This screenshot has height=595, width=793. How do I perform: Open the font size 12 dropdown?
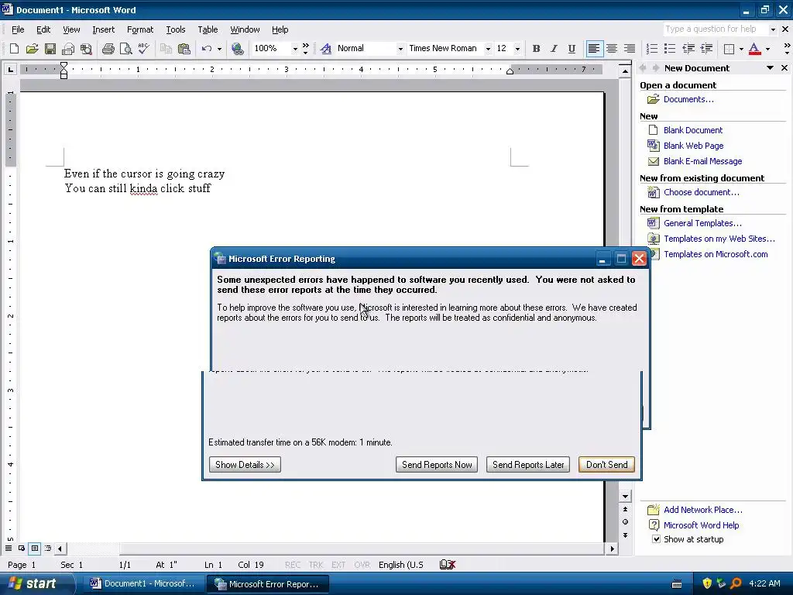point(517,49)
